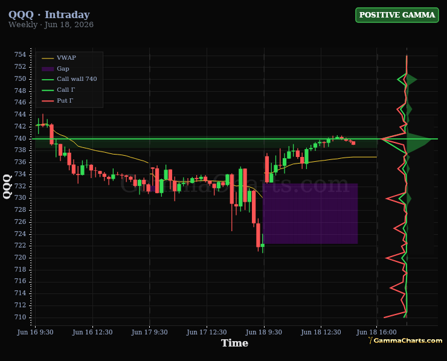The height and width of the screenshot is (361, 447).
Task: Click the Time x-axis title
Action: [234, 343]
